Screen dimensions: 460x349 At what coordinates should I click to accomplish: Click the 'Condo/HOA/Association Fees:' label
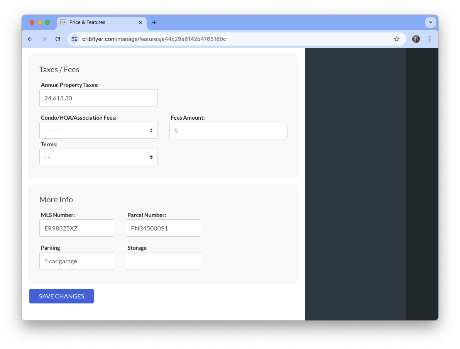[x=79, y=118]
